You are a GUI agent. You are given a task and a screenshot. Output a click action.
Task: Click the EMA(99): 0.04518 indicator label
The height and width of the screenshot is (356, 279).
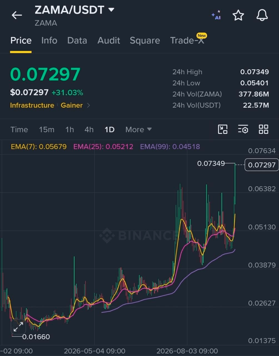[170, 147]
